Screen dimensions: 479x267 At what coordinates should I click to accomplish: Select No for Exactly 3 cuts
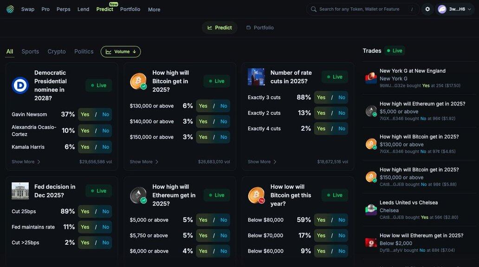coord(342,97)
